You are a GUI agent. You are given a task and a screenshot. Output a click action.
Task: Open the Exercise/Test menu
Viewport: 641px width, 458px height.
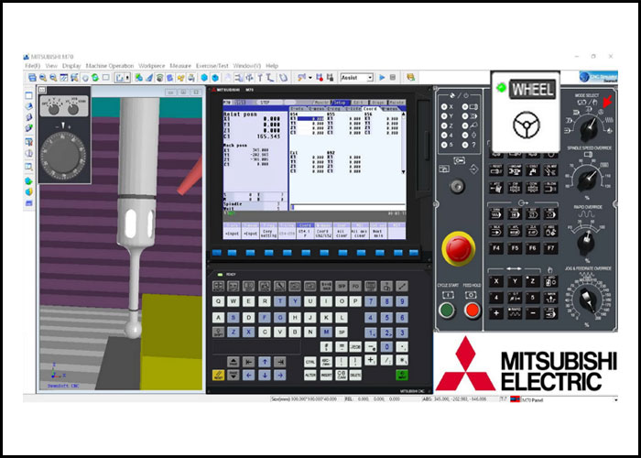coord(212,66)
